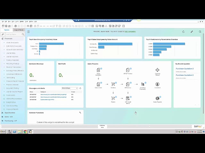Click the Start button on the taskbar
This screenshot has width=205, height=153.
tap(3, 132)
